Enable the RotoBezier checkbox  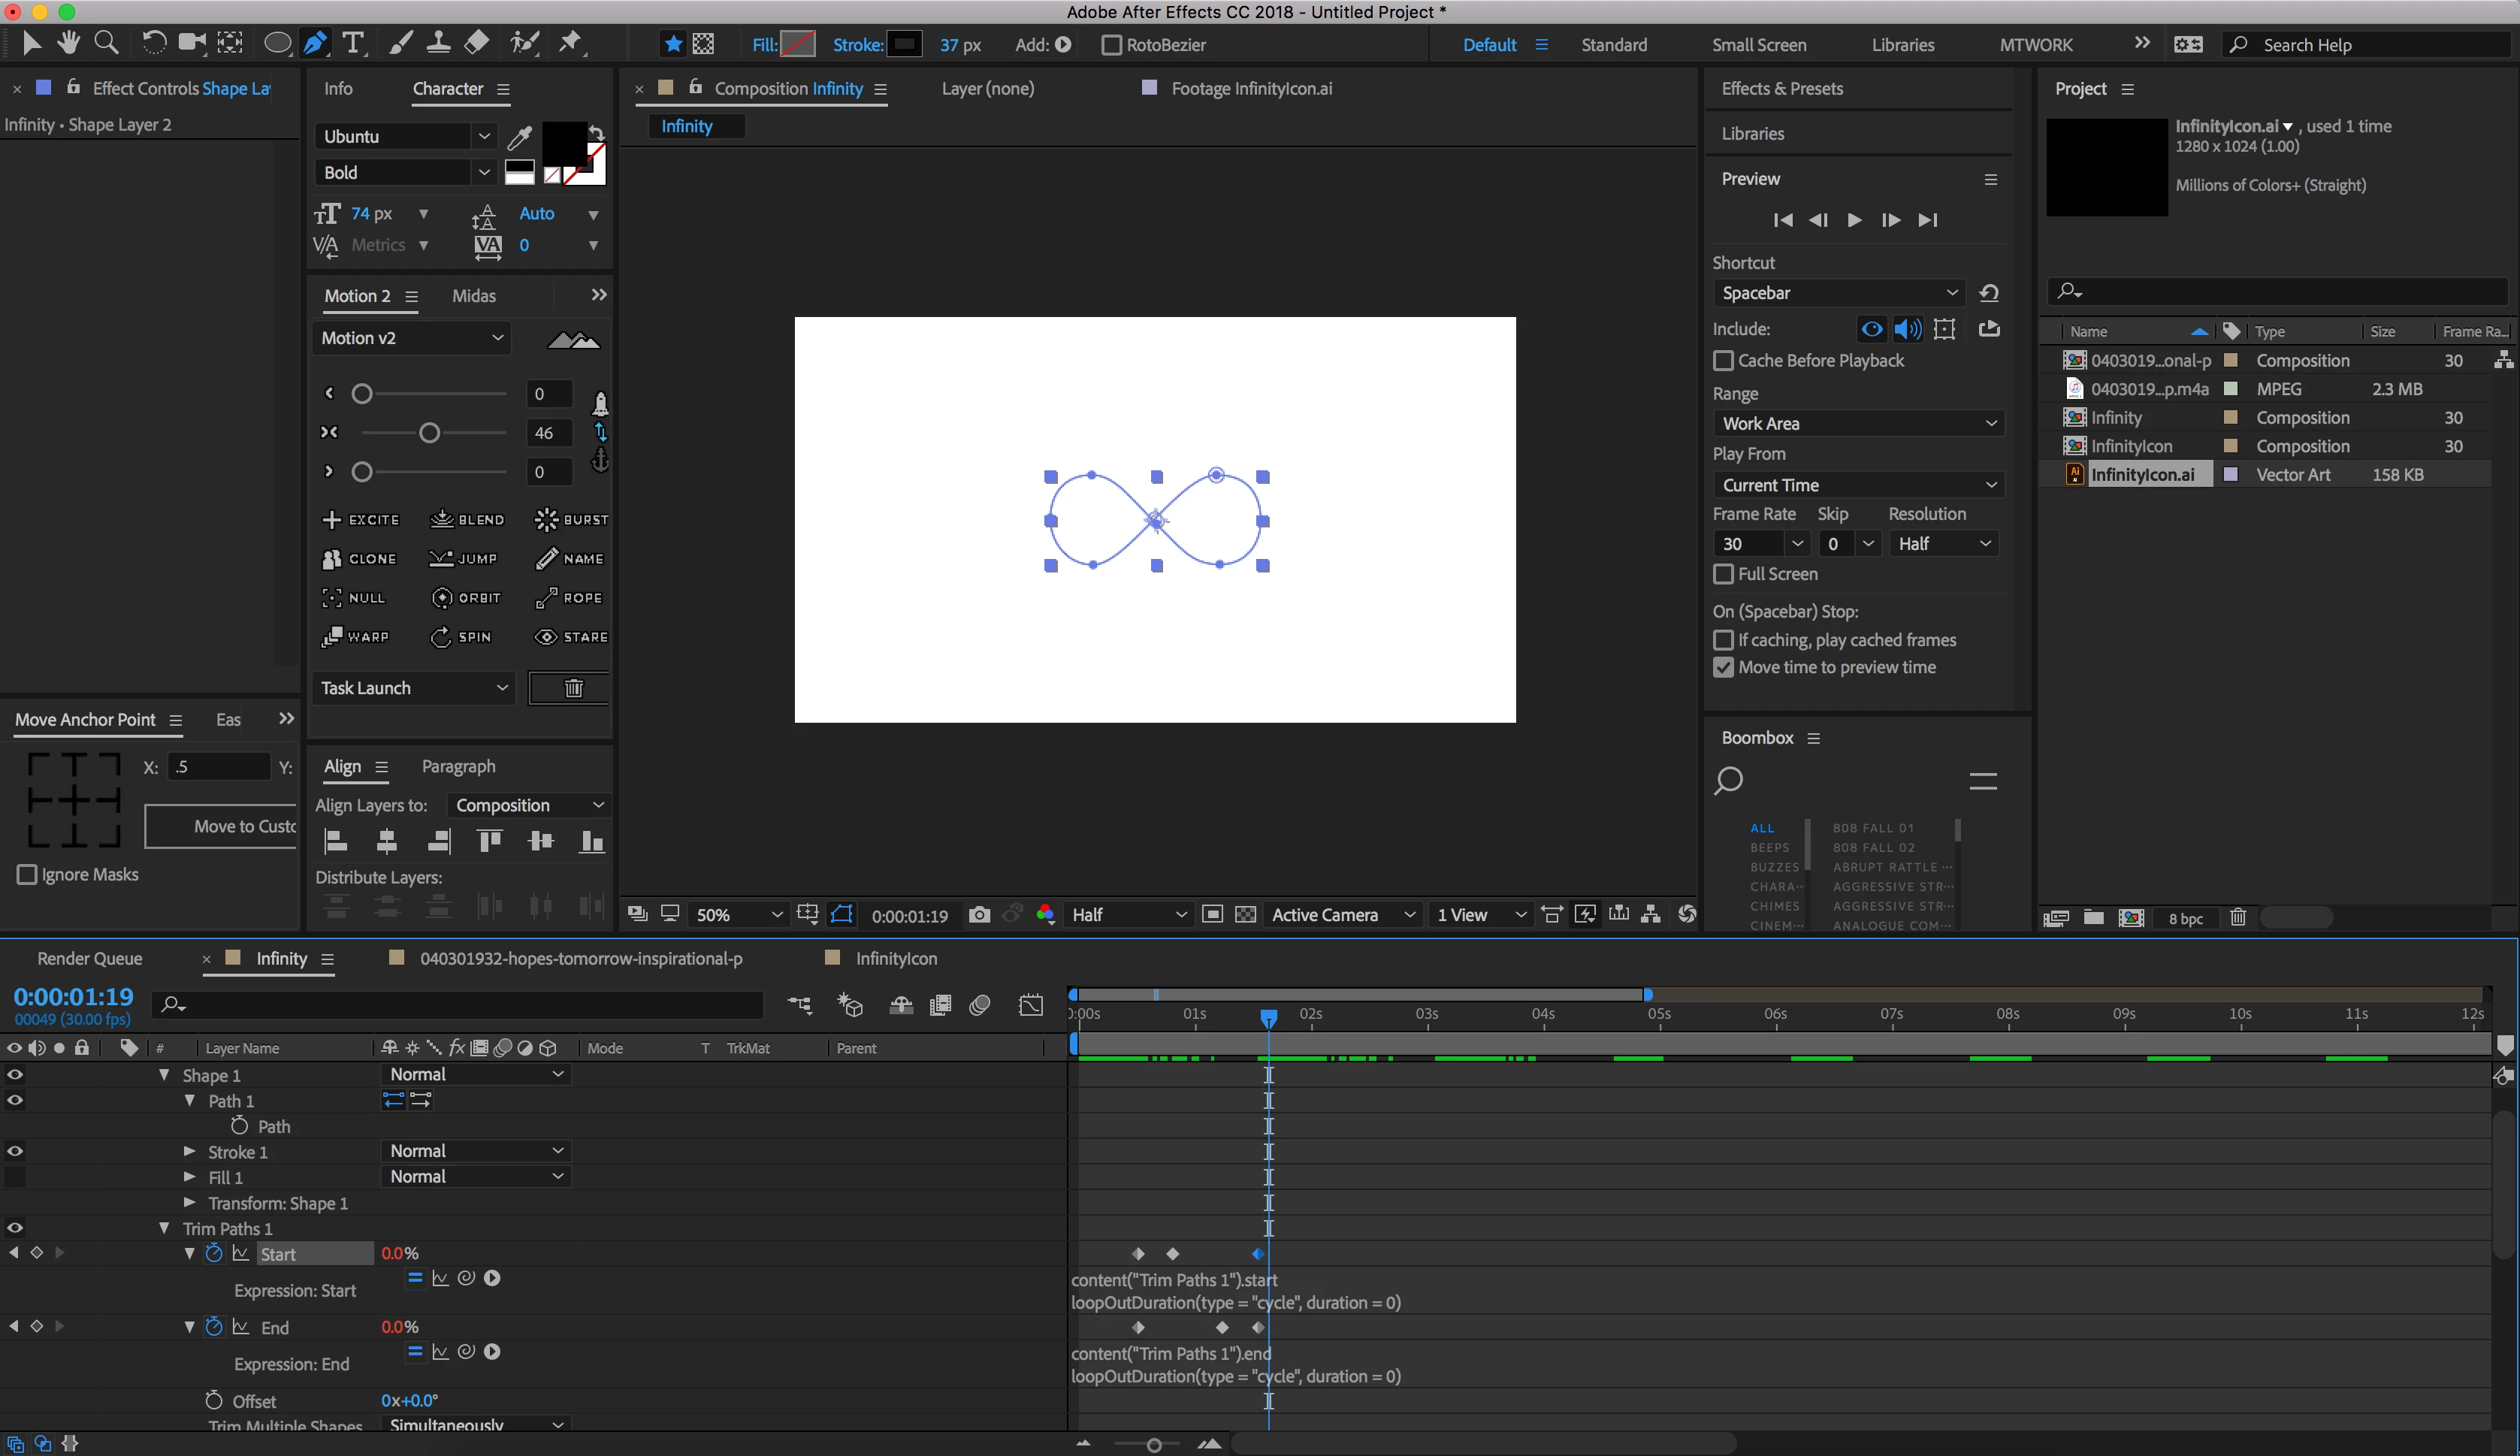[1111, 45]
